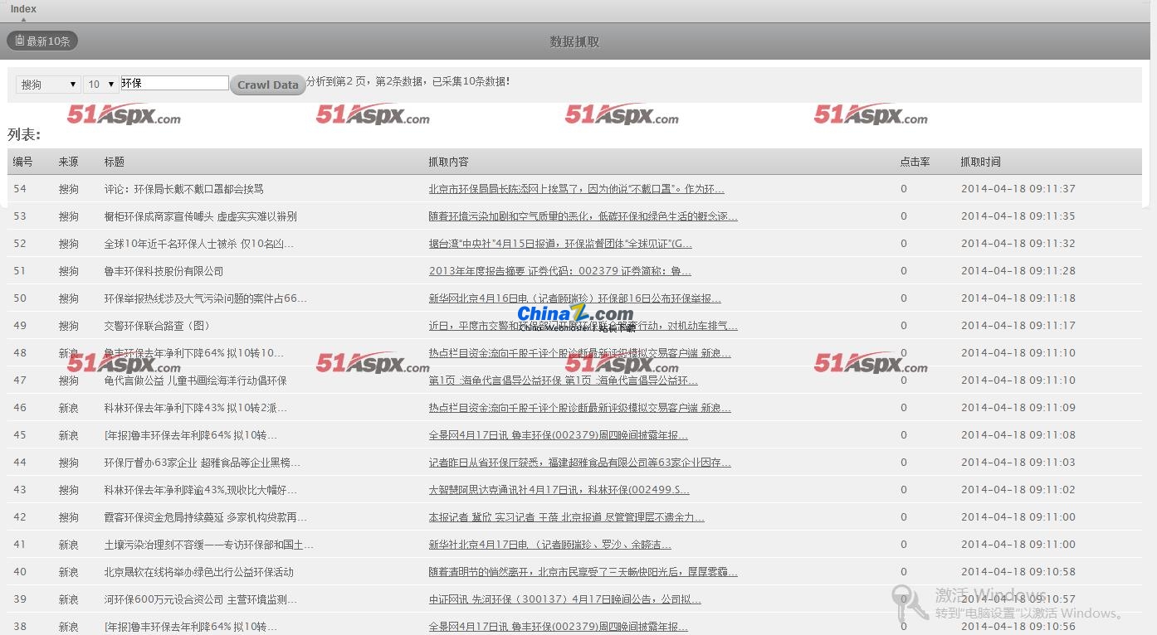Click the 来源 column header
Screen dimensions: 1157x635
coord(68,162)
